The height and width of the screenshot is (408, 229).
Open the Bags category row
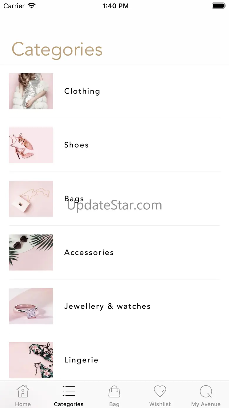pyautogui.click(x=114, y=199)
